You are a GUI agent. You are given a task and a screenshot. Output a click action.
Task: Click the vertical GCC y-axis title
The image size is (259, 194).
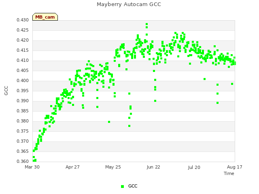click(6, 91)
